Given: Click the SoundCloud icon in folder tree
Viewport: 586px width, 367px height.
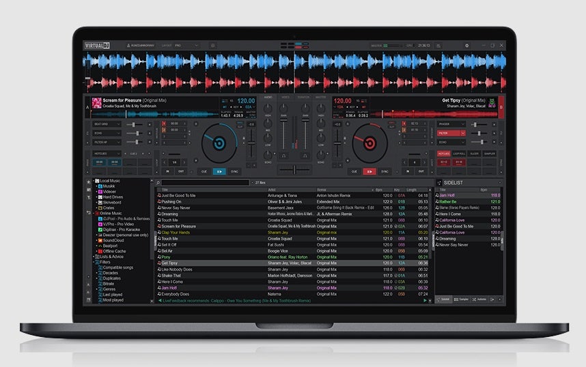Looking at the screenshot, I should 100,240.
